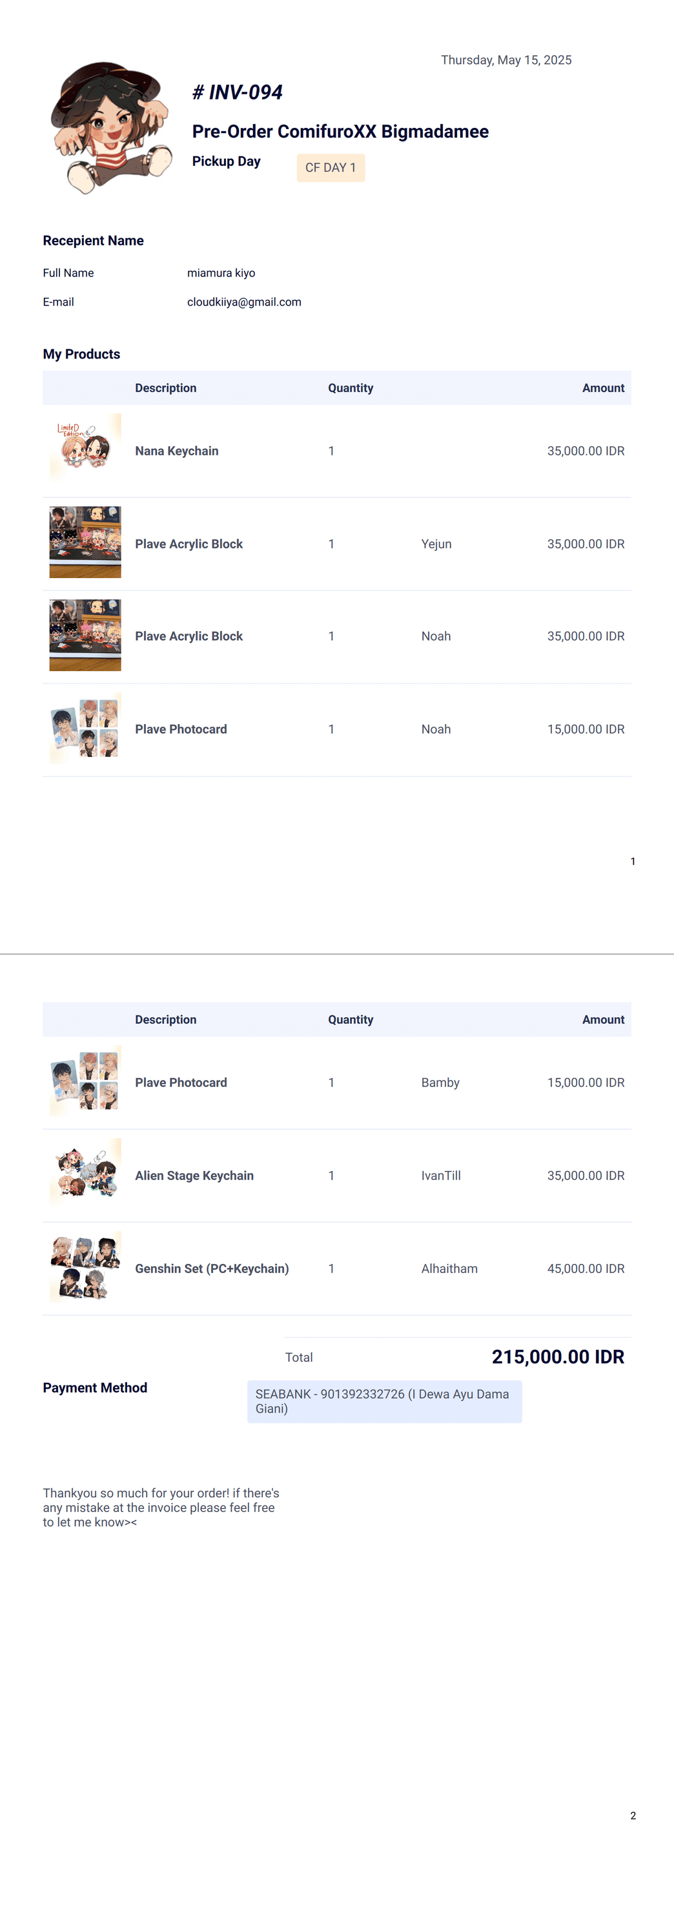Click the second page Quantity column header
The width and height of the screenshot is (674, 1908).
click(x=351, y=1020)
